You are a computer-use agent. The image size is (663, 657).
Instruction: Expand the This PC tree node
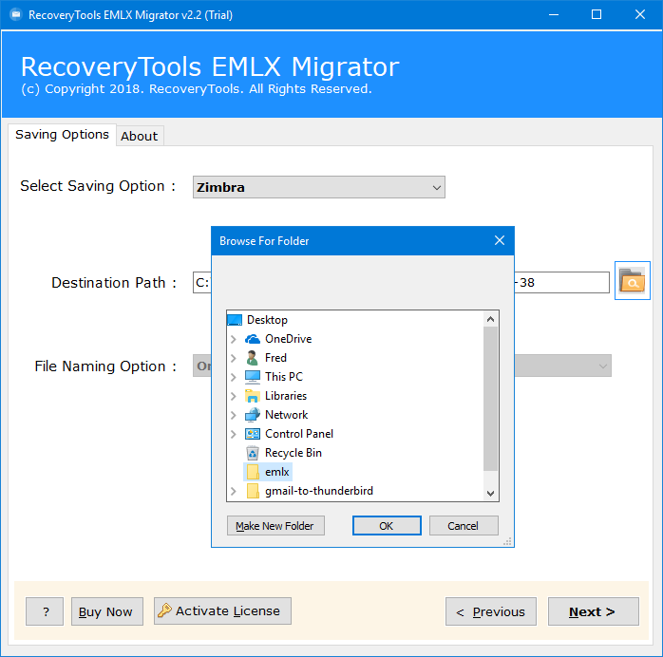234,377
